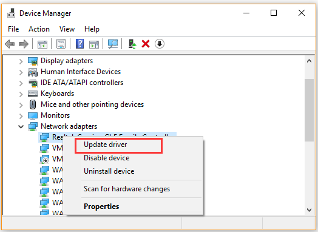Select the Keyboards label
318x232 pixels.
point(58,94)
